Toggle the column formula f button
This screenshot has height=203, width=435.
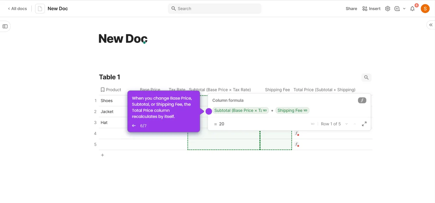[x=362, y=100]
